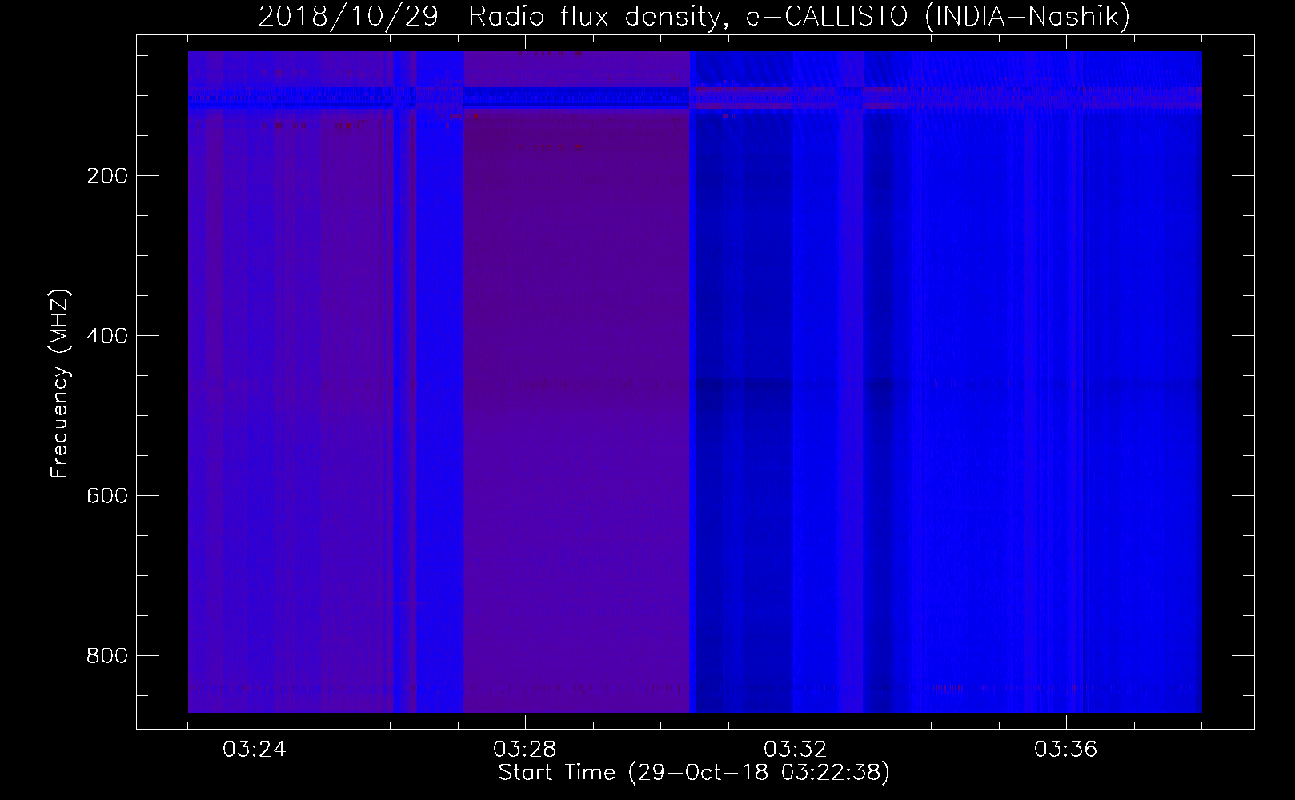Click the 800 frequency tick label
Screen dimensions: 1295x800
(106, 656)
